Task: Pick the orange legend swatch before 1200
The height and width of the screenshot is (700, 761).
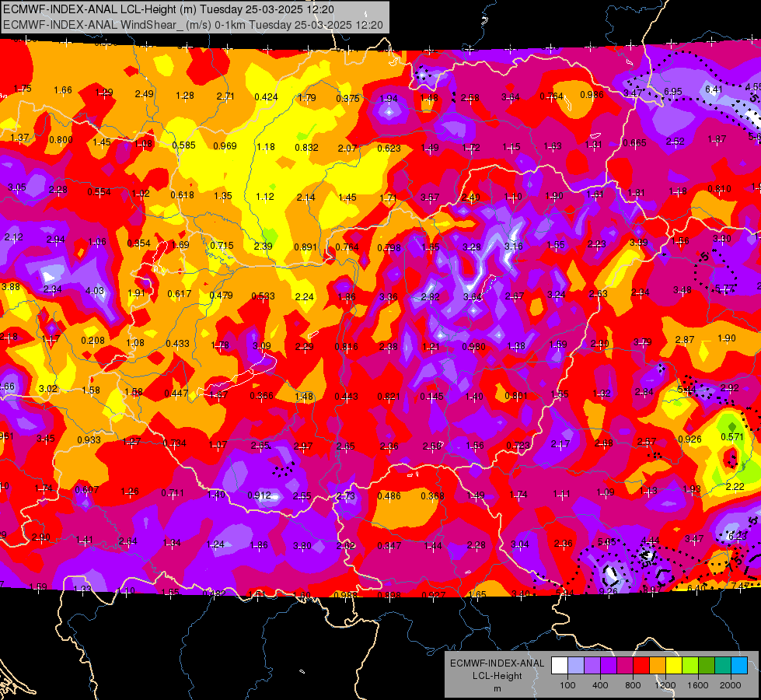Action: pyautogui.click(x=658, y=666)
